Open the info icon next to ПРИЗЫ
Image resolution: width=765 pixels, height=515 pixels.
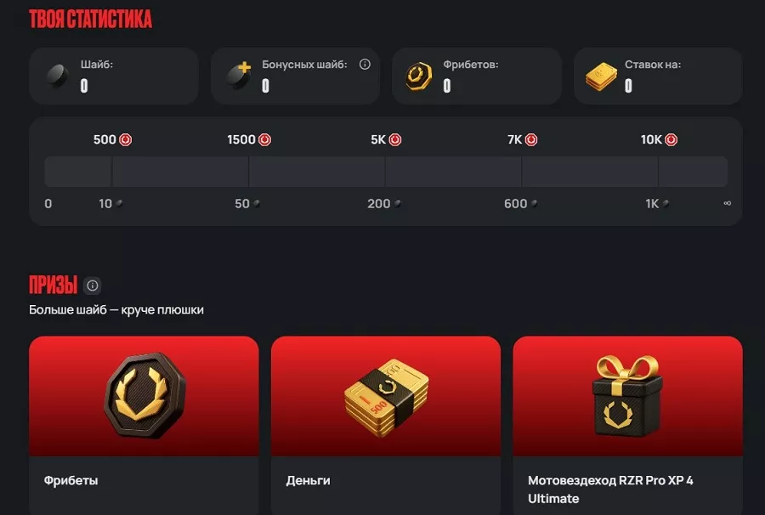(x=92, y=286)
